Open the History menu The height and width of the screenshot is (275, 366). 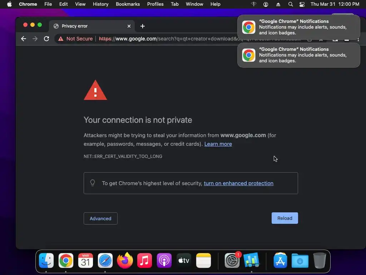(x=100, y=4)
